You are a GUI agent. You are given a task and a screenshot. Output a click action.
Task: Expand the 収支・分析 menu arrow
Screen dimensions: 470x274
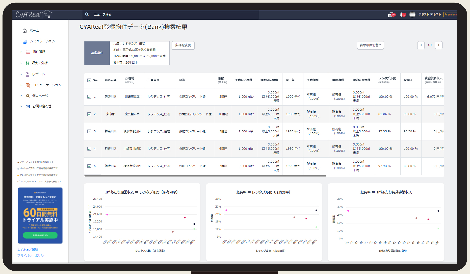pyautogui.click(x=21, y=63)
